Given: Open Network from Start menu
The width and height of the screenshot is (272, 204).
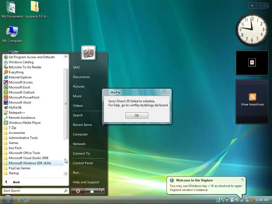Looking at the screenshot, I should click(79, 144).
